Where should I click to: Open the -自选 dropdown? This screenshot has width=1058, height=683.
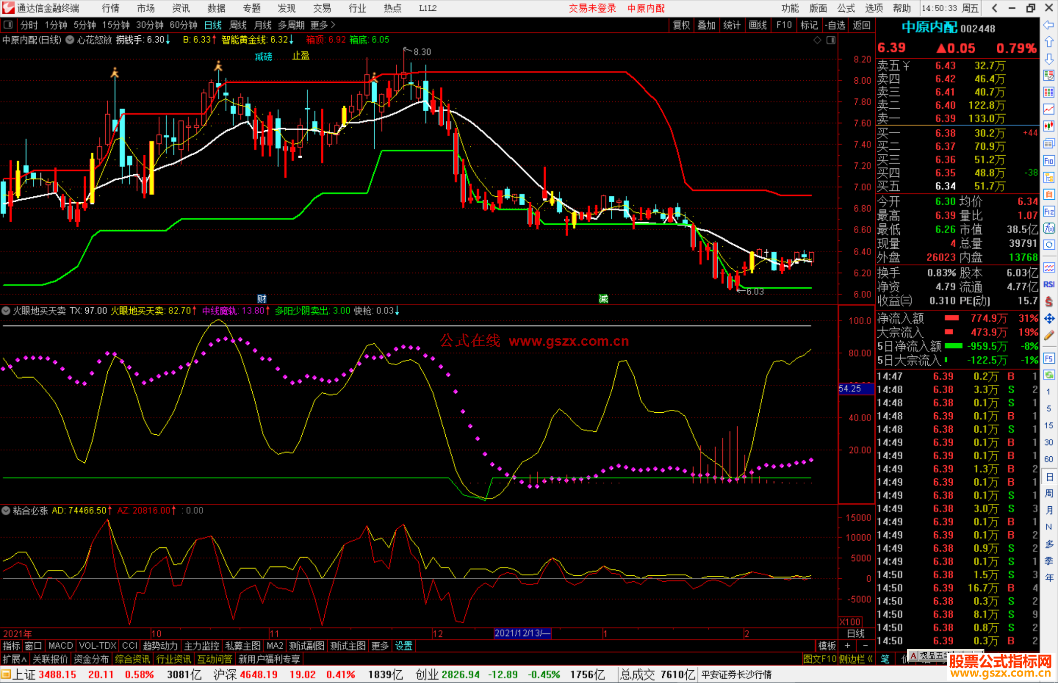835,25
